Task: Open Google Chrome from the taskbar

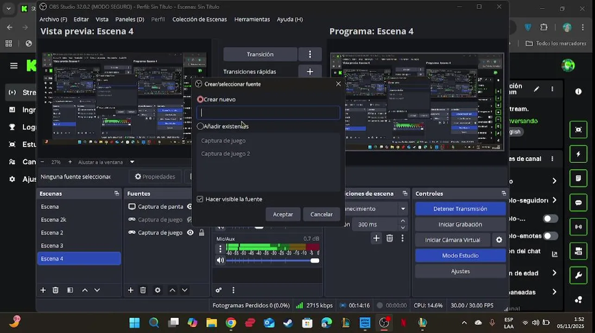Action: (x=231, y=322)
